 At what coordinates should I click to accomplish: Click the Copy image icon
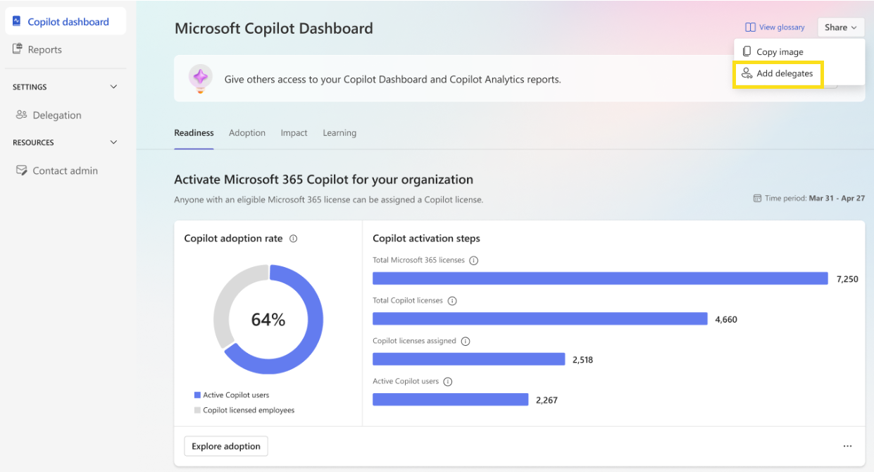pos(748,51)
